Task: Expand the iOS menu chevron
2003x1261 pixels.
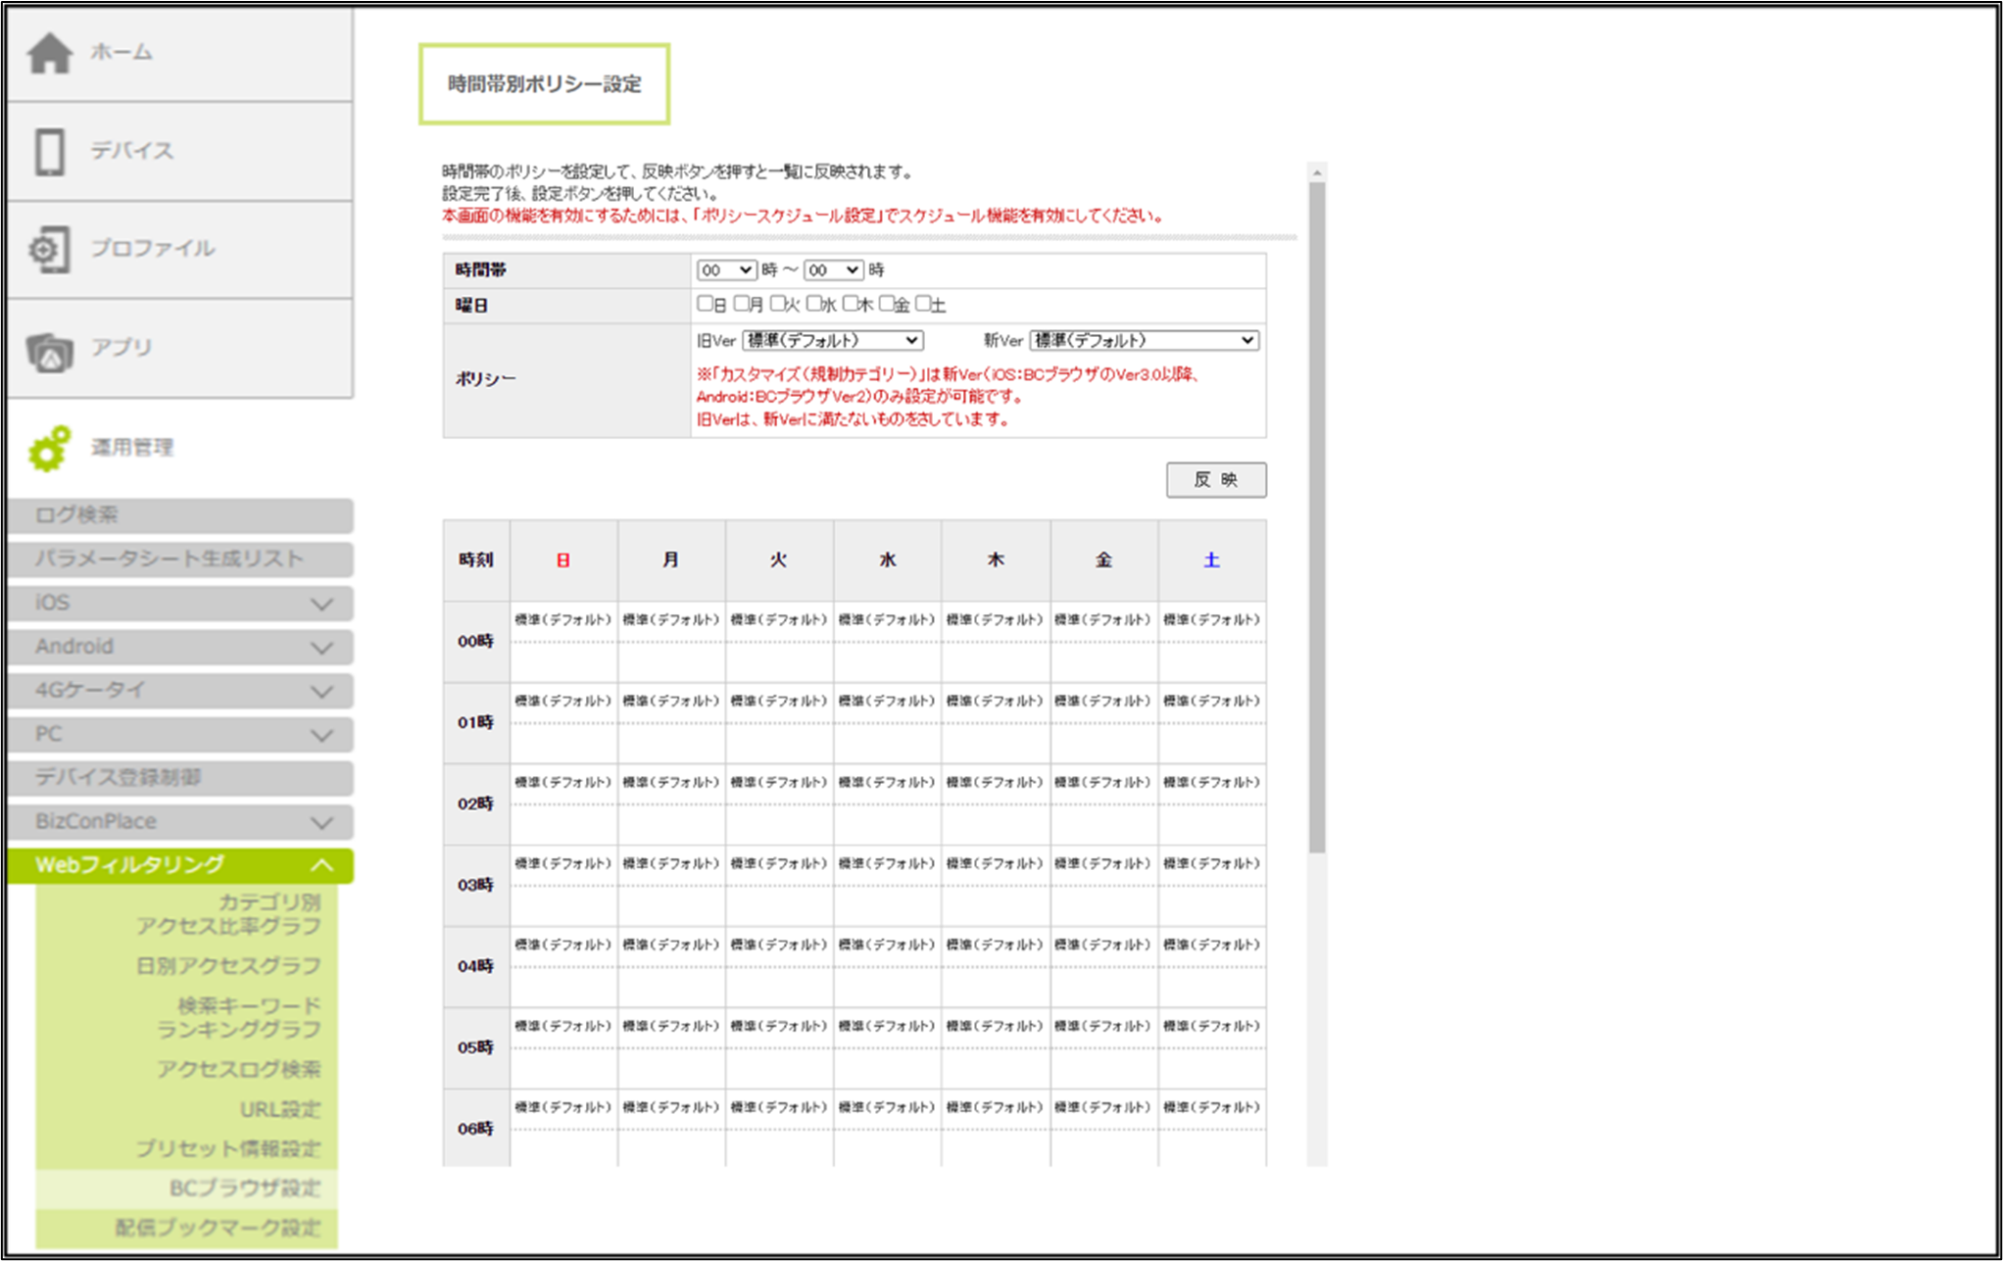Action: coord(321,604)
